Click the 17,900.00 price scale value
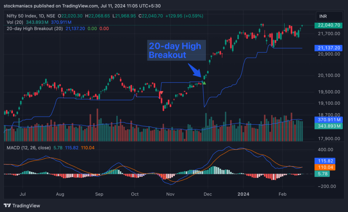348x212 pixels. point(329,139)
